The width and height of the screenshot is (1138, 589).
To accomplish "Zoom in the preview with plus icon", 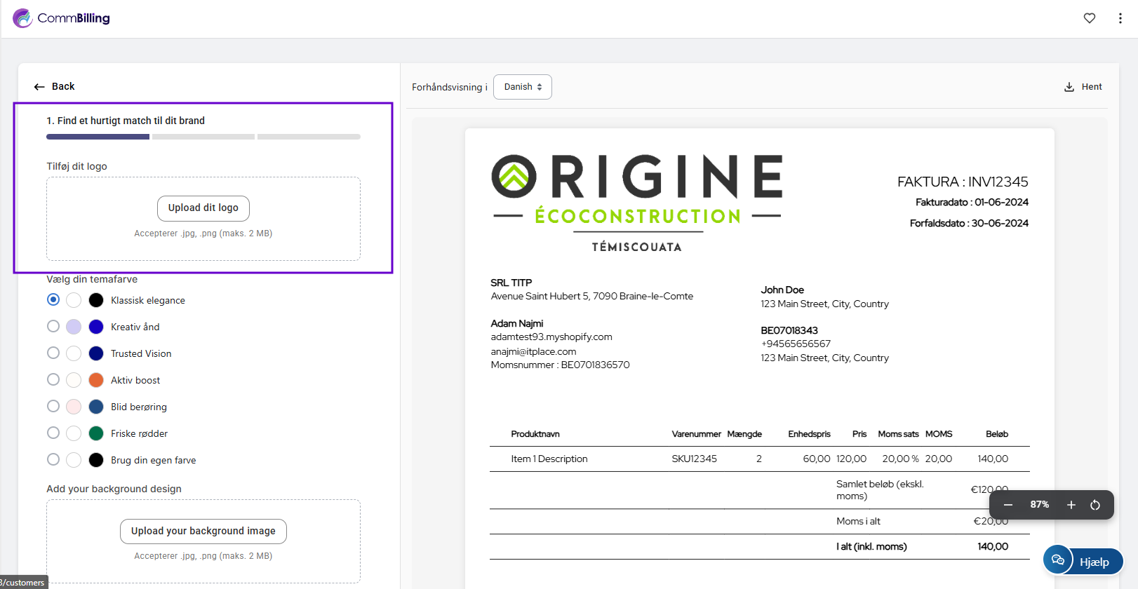I will coord(1071,505).
